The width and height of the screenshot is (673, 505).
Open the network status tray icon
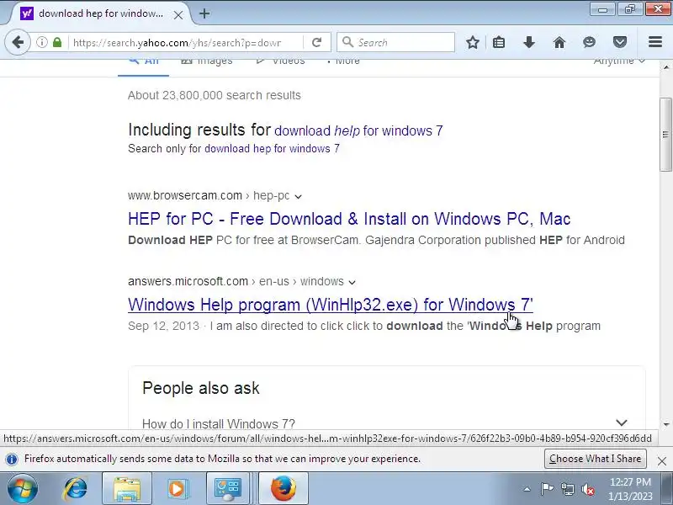pyautogui.click(x=567, y=489)
